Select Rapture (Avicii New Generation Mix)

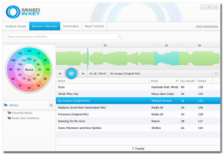[x=138, y=108]
